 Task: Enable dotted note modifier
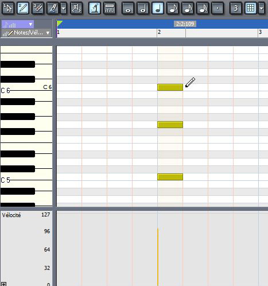217,8
